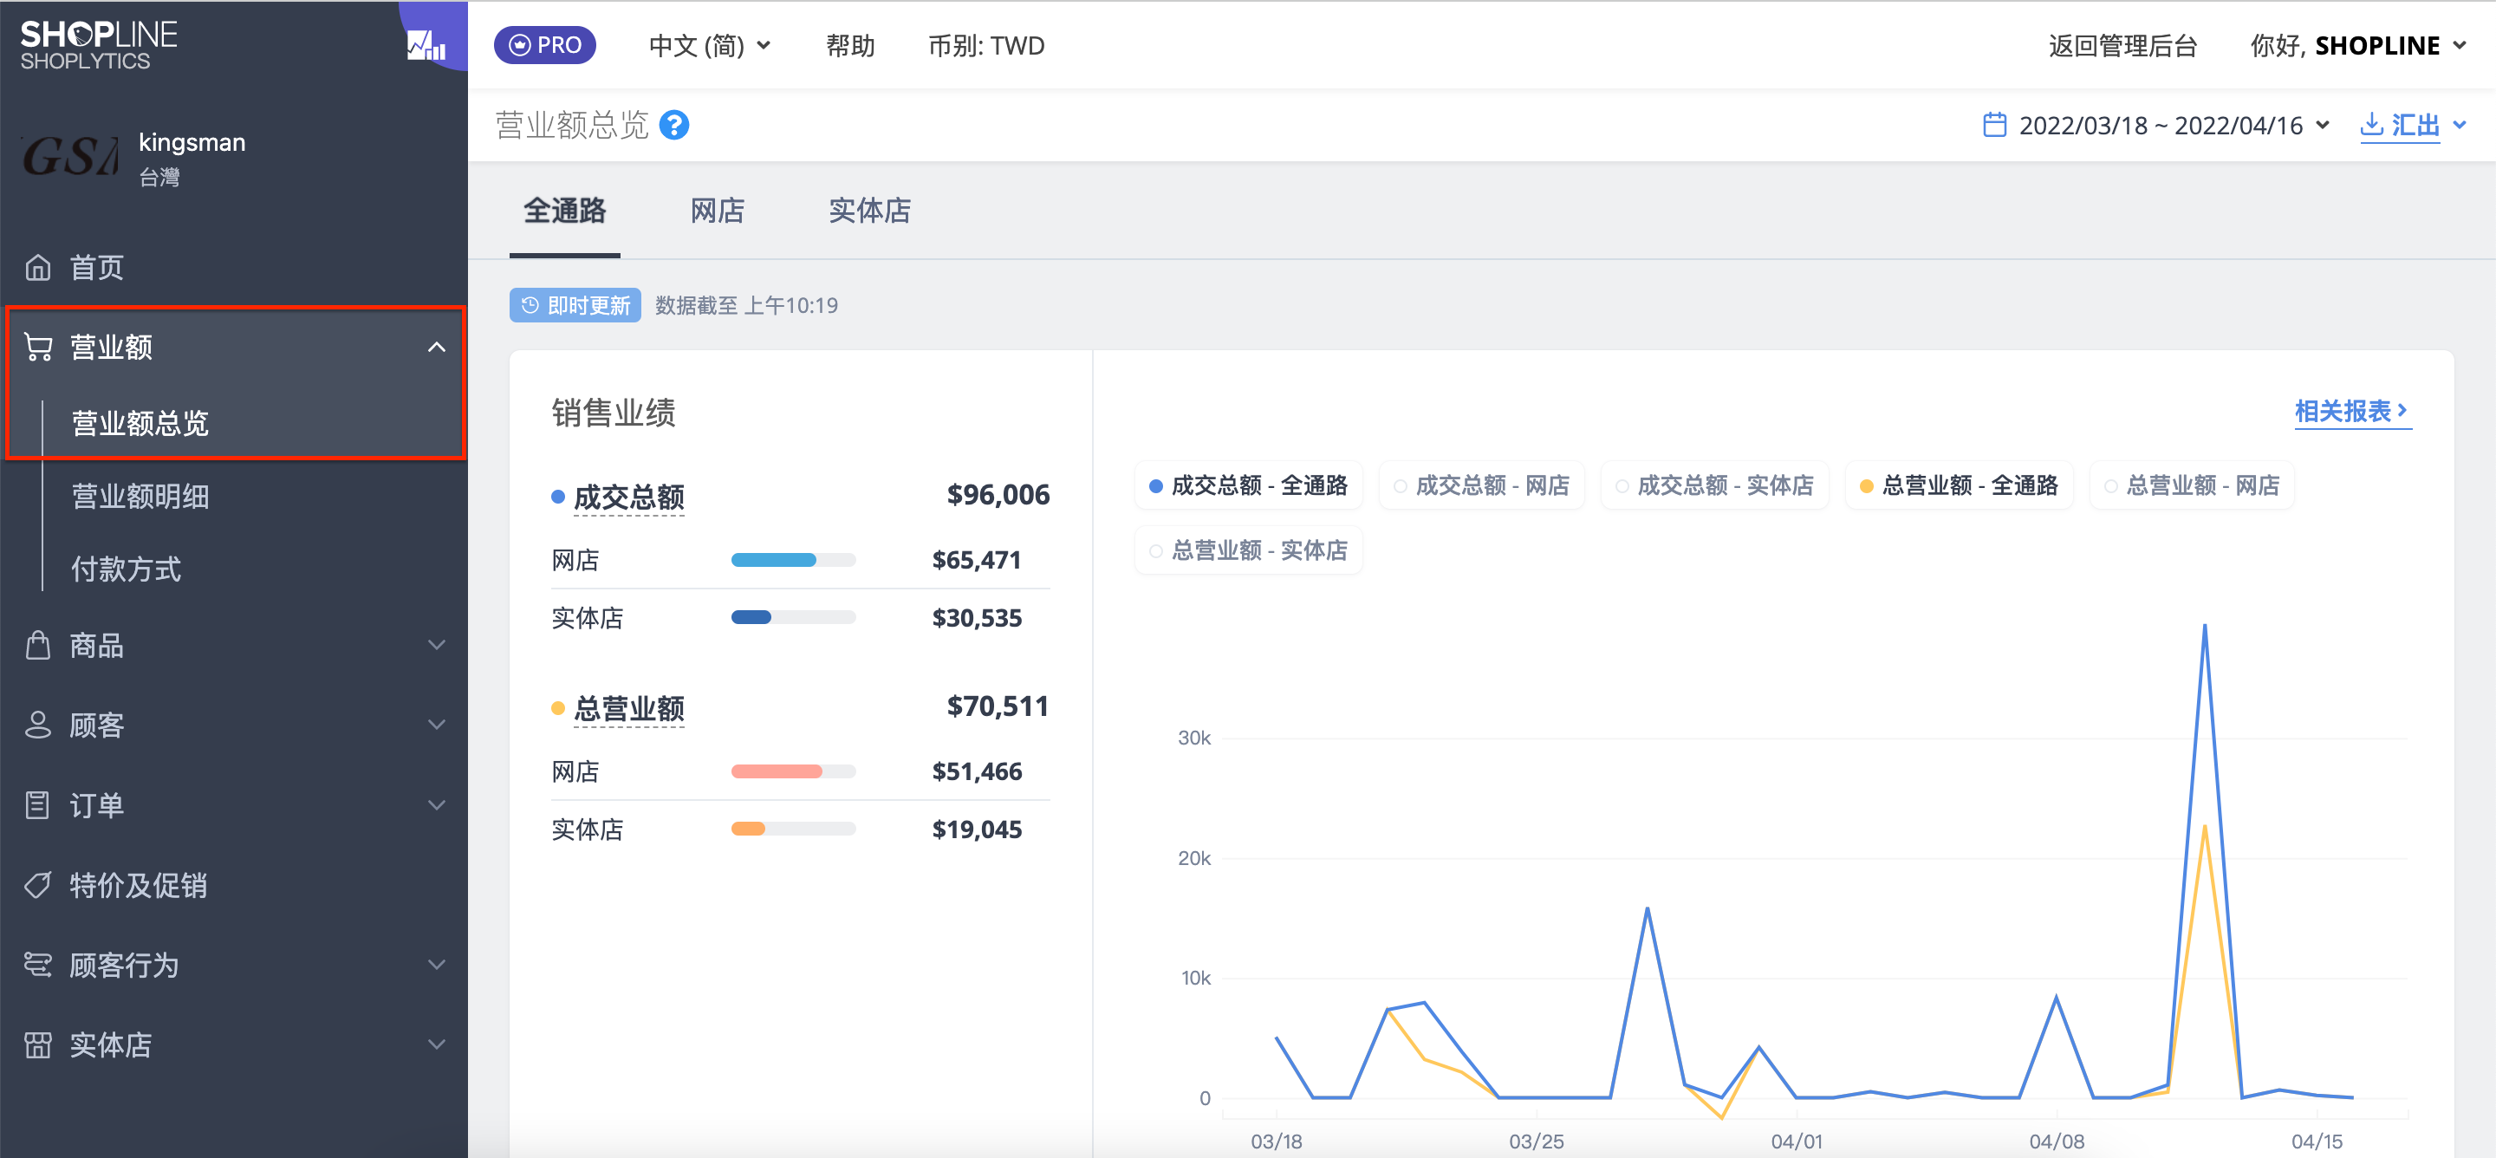The width and height of the screenshot is (2496, 1158).
Task: Click the PRO badge
Action: coord(544,44)
